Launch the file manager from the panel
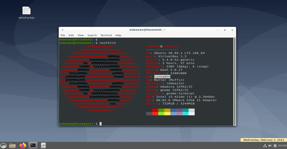 (12, 145)
